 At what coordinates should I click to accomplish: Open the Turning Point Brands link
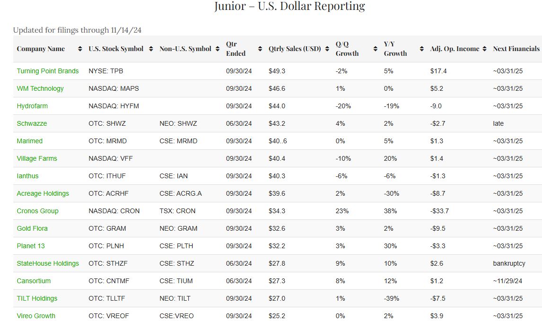click(x=48, y=71)
